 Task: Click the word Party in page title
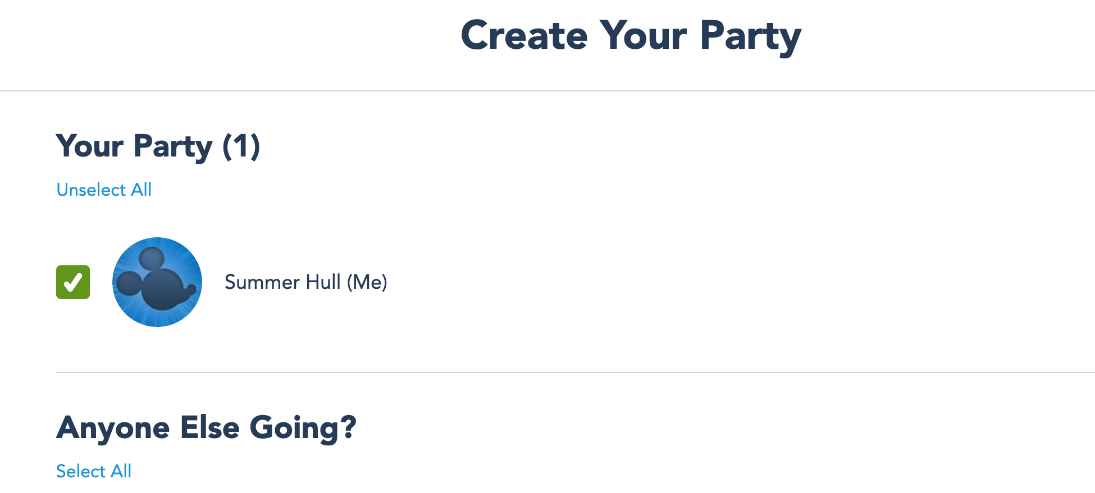click(x=750, y=35)
